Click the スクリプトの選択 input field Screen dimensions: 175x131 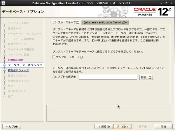click(108, 77)
